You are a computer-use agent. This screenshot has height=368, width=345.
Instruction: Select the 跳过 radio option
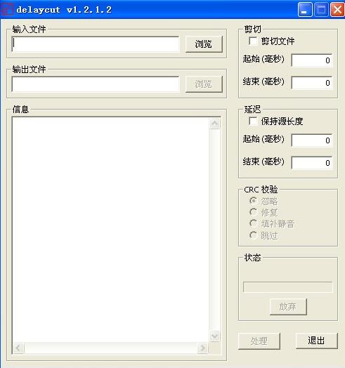click(x=254, y=235)
